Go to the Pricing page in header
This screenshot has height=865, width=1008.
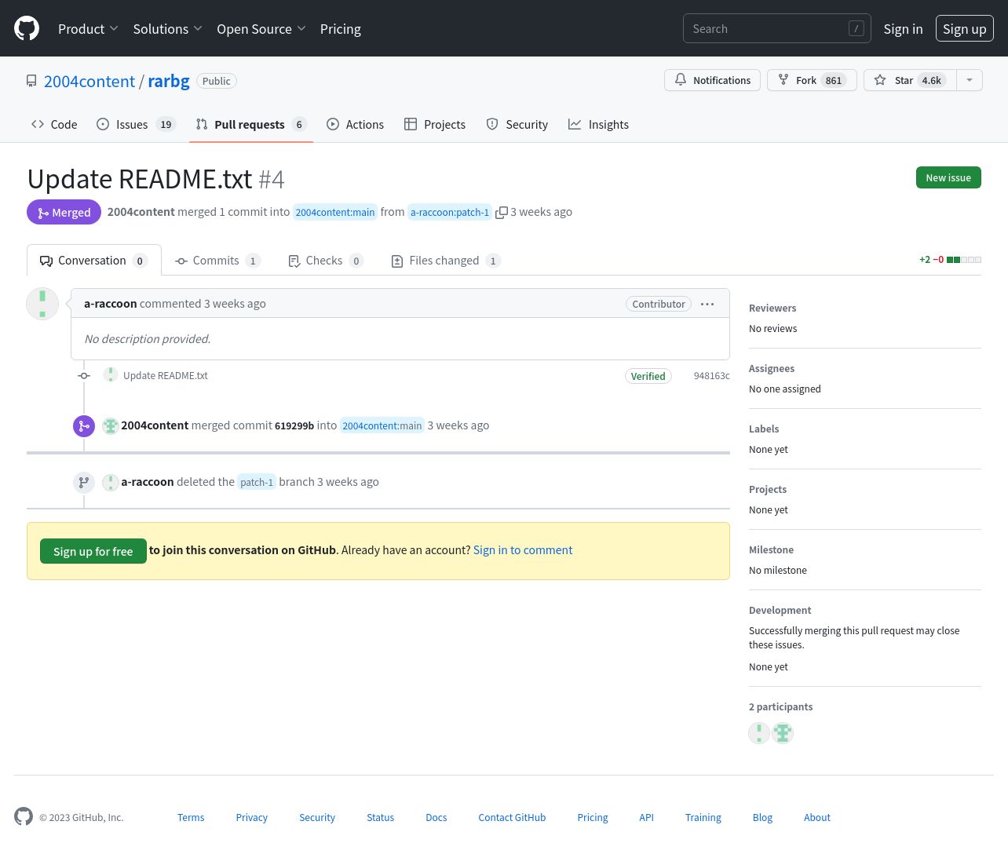(x=341, y=28)
